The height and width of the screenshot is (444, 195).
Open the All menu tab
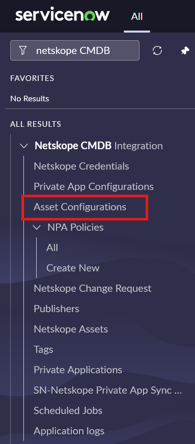pyautogui.click(x=136, y=16)
